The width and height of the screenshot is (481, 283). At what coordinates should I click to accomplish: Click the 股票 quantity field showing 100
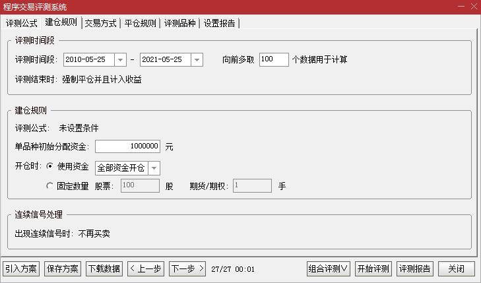[140, 185]
